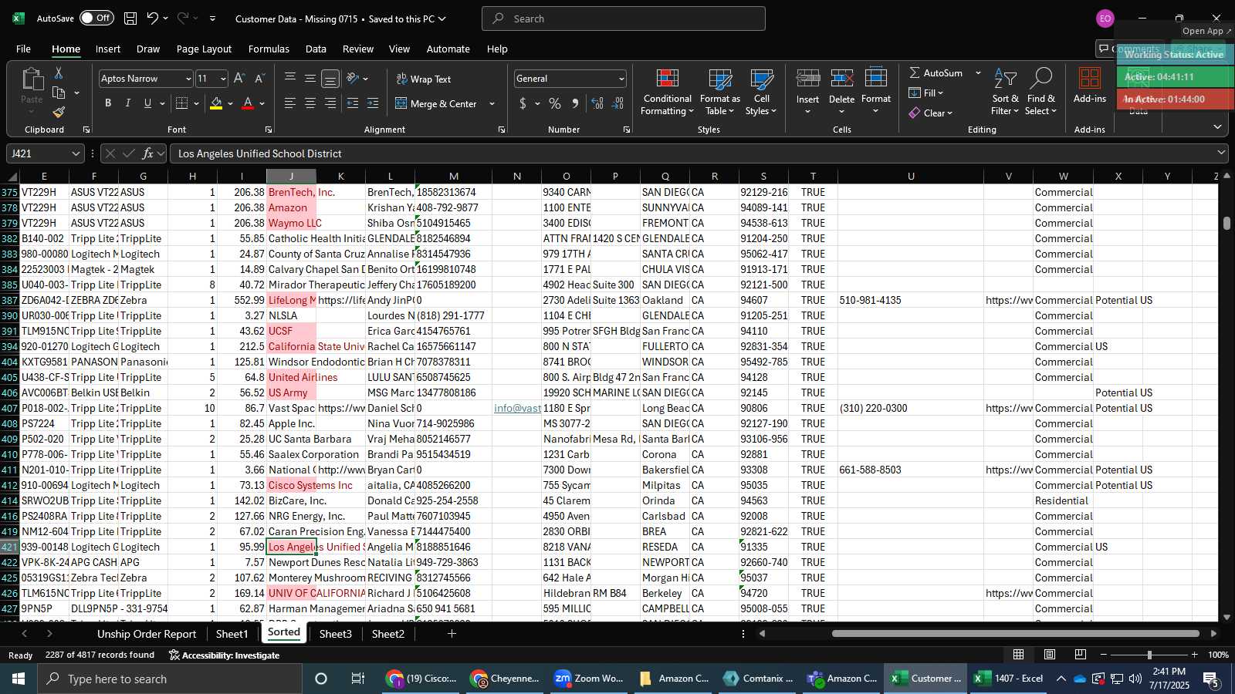Add a new sheet with plus button
This screenshot has height=694, width=1235.
[452, 634]
